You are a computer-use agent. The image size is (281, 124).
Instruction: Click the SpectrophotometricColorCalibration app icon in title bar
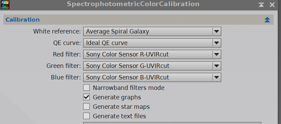tap(5, 5)
